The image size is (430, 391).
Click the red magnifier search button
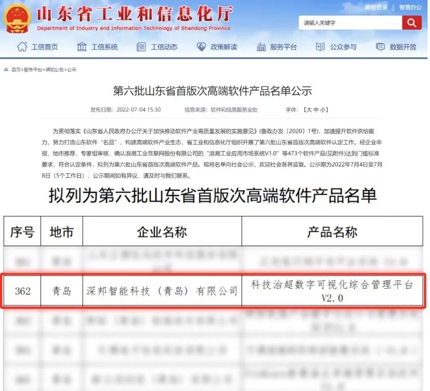tap(411, 23)
